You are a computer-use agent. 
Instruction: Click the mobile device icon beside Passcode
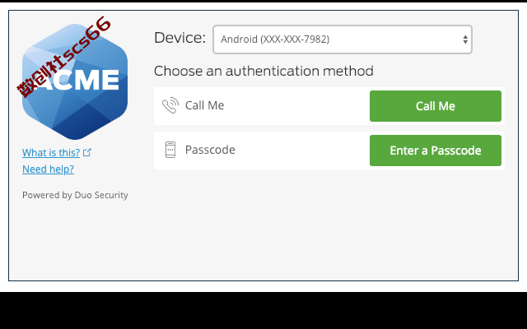pos(170,150)
